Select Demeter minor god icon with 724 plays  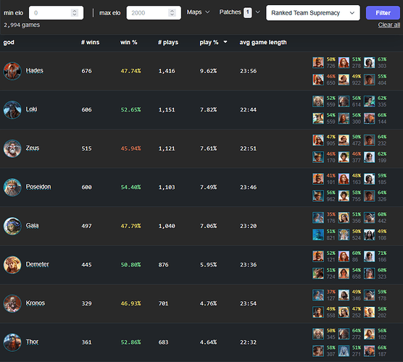[318, 274]
